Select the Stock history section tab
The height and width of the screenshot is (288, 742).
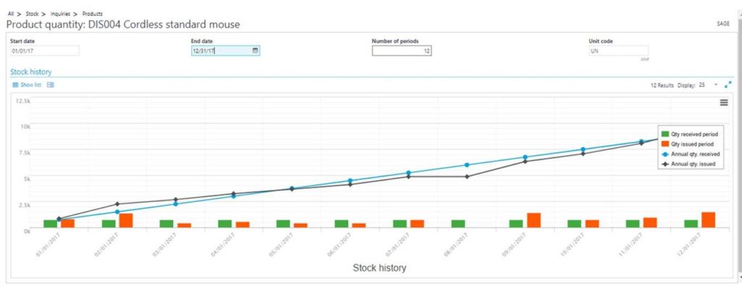30,72
